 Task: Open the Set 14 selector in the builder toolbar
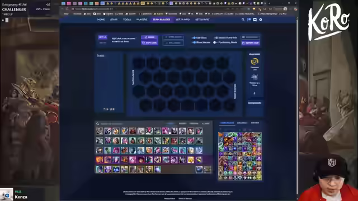tap(102, 37)
